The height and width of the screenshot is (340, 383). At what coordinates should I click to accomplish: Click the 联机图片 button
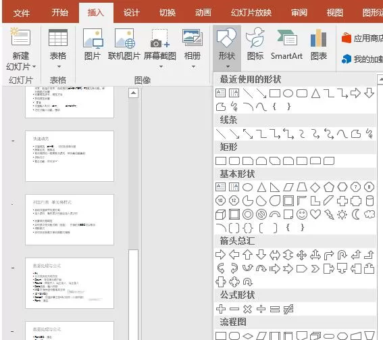tap(124, 44)
